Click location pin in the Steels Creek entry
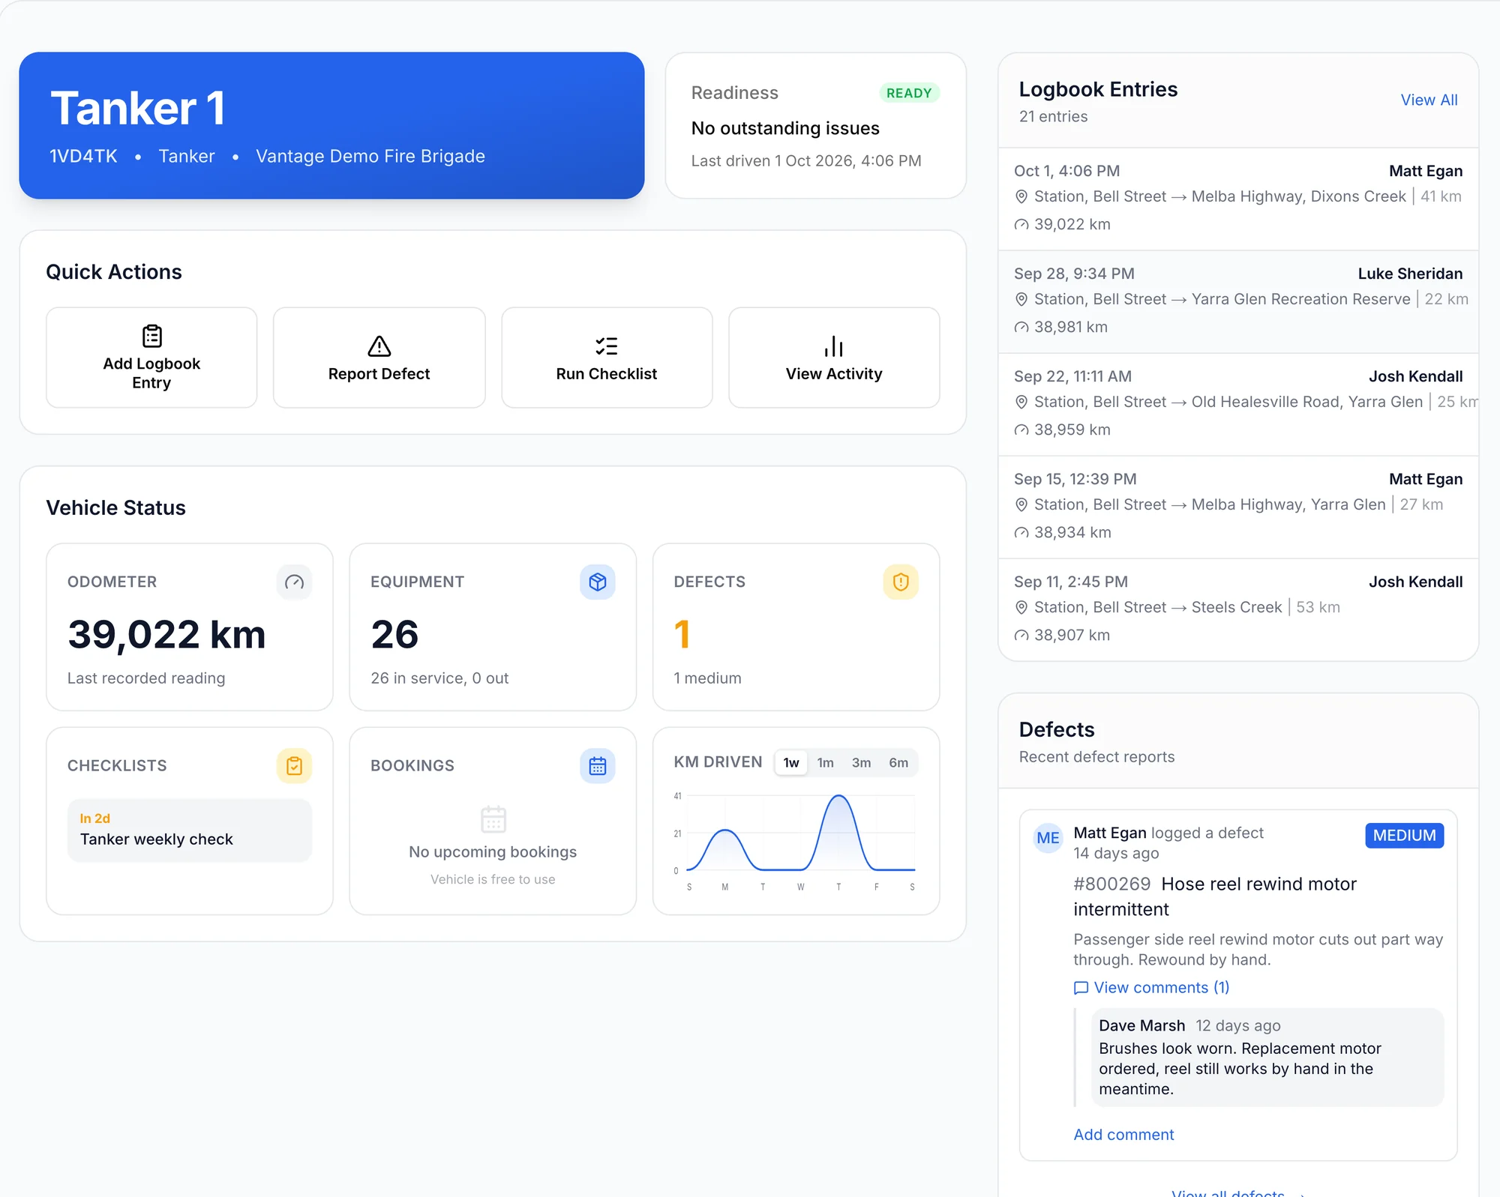The width and height of the screenshot is (1500, 1197). (1021, 607)
